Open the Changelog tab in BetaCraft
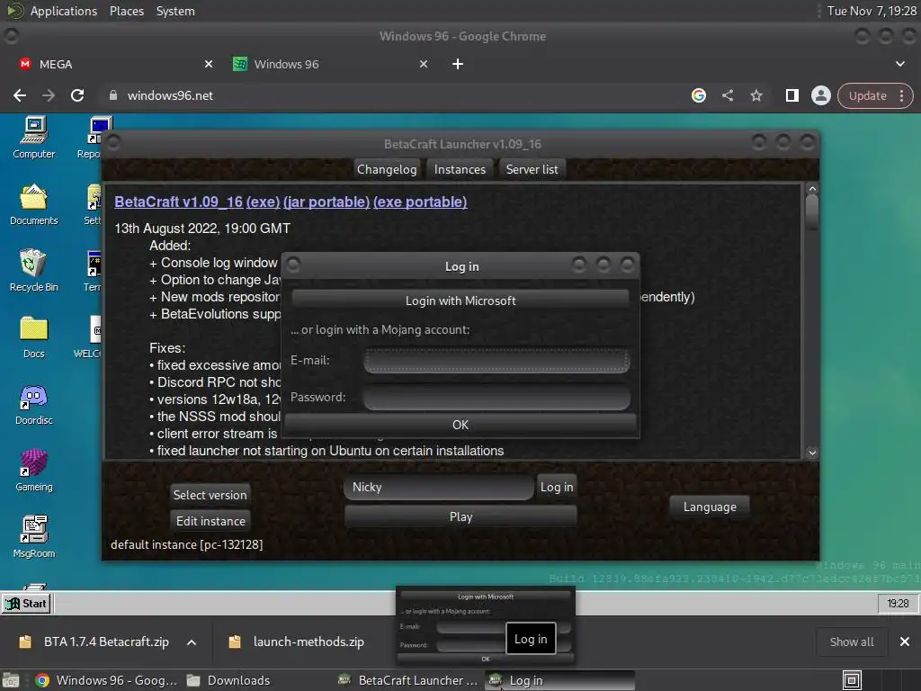The width and height of the screenshot is (921, 691). (387, 169)
